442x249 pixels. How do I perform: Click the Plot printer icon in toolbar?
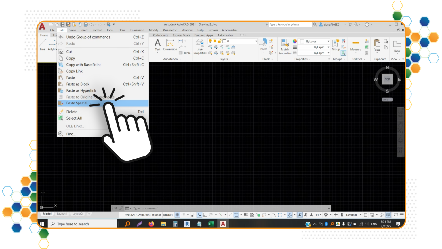coord(85,24)
